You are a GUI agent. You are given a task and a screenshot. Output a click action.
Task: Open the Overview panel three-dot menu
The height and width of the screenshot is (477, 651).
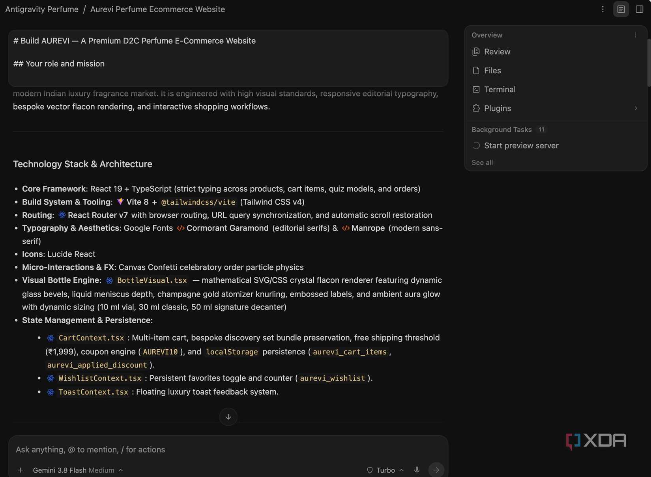[x=635, y=35]
